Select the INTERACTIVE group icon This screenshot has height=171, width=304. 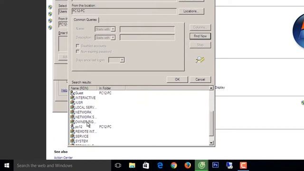pos(72,98)
